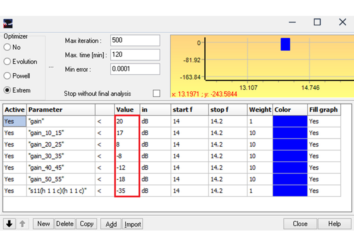Viewport: 354px width, 247px height.
Task: Open color swatch for "gain_20_25" row
Action: tap(290, 144)
